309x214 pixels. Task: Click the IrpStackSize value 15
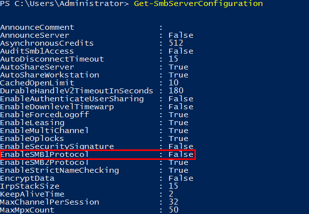(x=174, y=186)
